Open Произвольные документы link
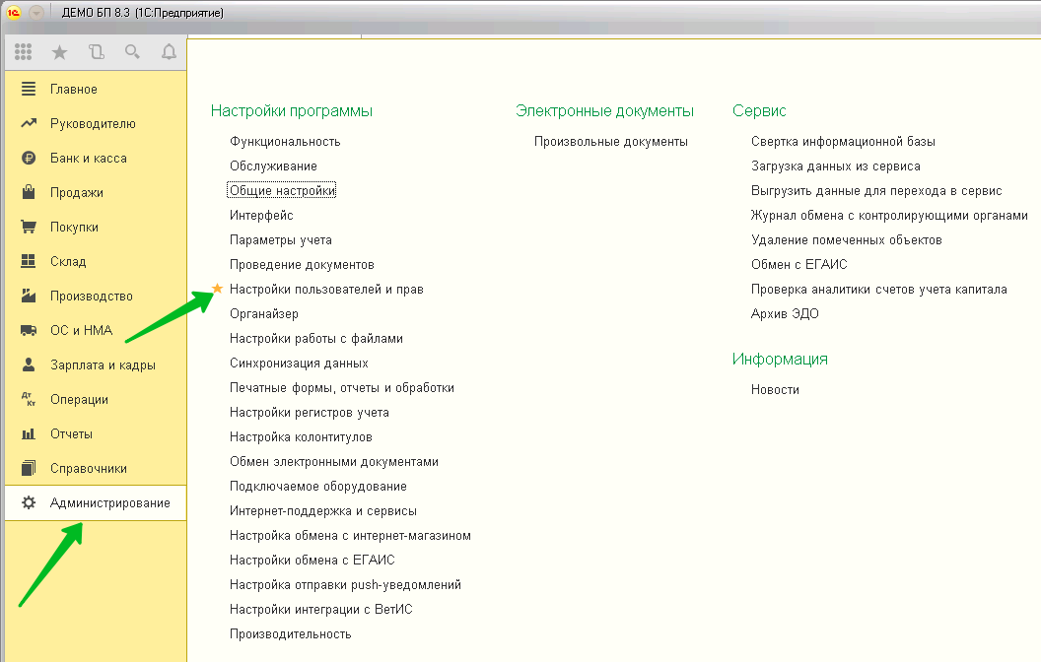Screen dimensions: 1041x662 (611, 142)
